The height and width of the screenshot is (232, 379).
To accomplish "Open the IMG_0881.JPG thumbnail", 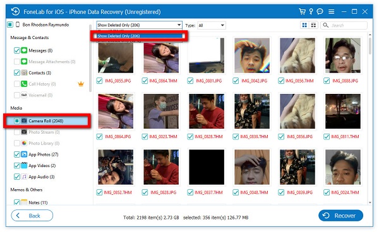I will 207,55.
